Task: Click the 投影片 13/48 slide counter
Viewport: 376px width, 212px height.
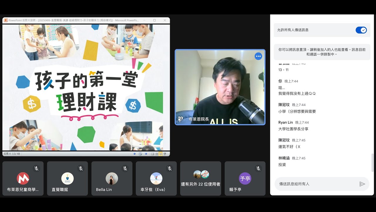Action: pyautogui.click(x=11, y=154)
